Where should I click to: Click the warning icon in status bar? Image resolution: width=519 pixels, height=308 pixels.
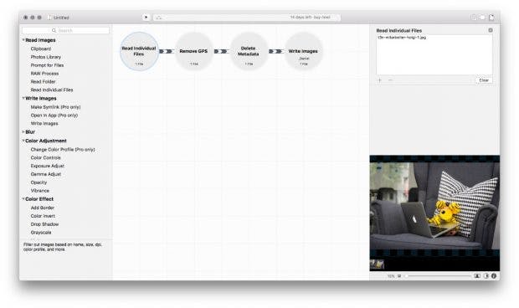pyautogui.click(x=159, y=18)
